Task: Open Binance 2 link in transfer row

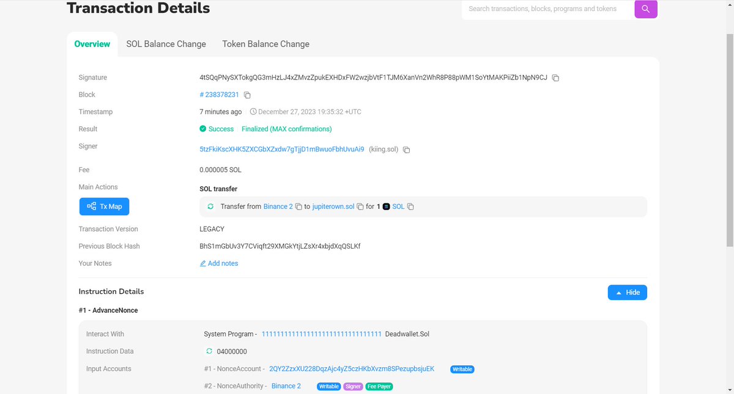Action: 278,206
